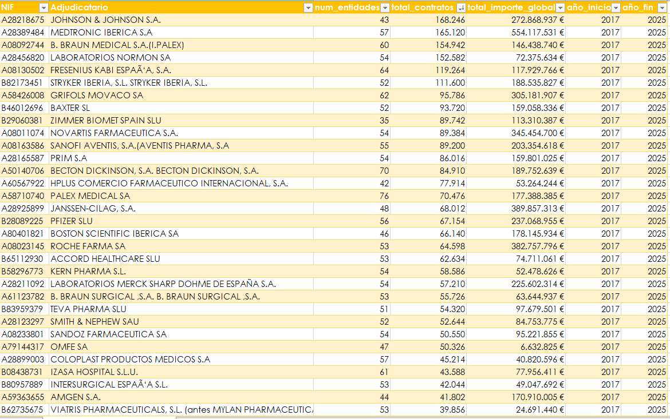Screen dimensions: 670x419
Task: Click contracts value 168.246 in first row
Action: (x=428, y=19)
